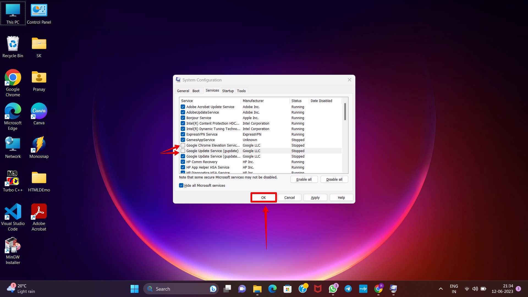Image resolution: width=528 pixels, height=297 pixels.
Task: Open myHP app from taskbar
Action: (363, 289)
